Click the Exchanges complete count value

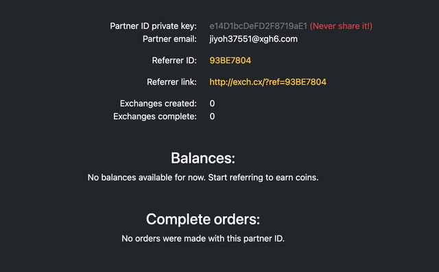pyautogui.click(x=212, y=116)
